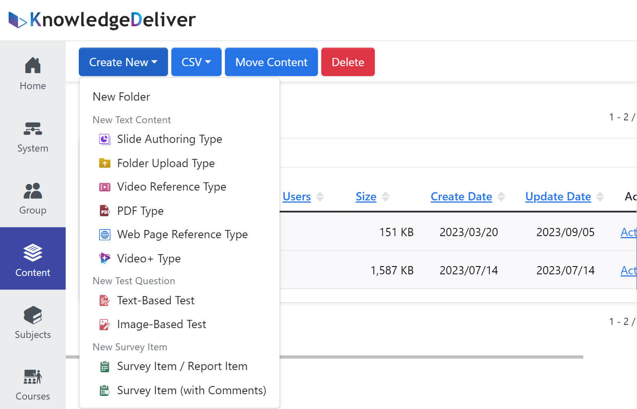Screen dimensions: 637x409
Task: Sort by Size using arrows icon
Action: click(x=385, y=197)
